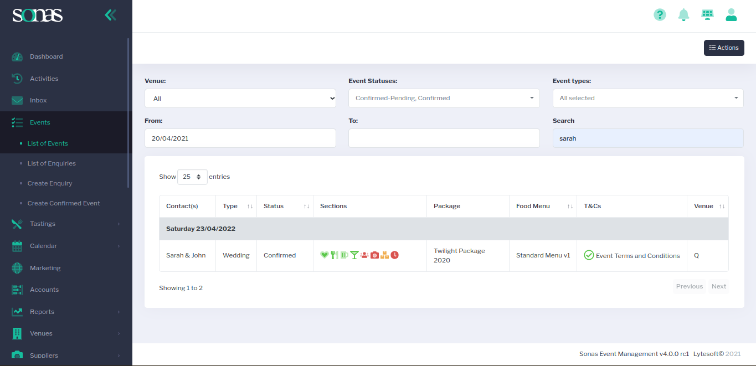Collapse the sidebar with the double chevron
The width and height of the screenshot is (756, 366).
coord(110,15)
